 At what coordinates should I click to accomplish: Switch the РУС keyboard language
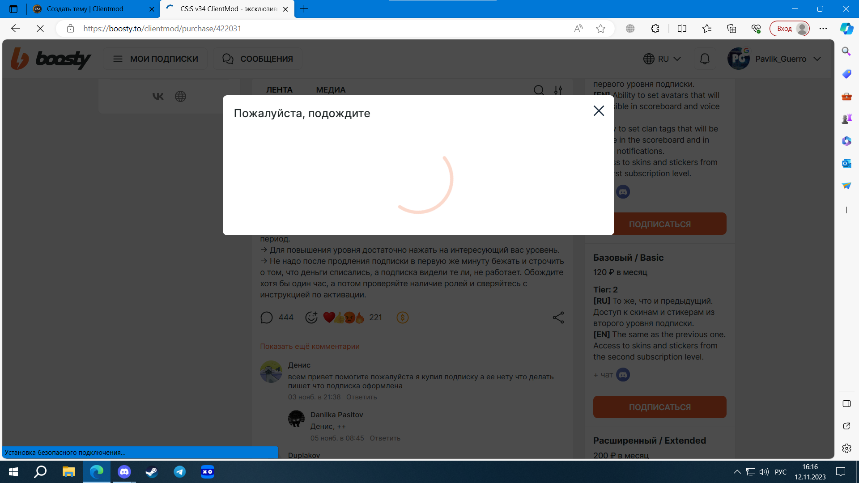coord(781,472)
